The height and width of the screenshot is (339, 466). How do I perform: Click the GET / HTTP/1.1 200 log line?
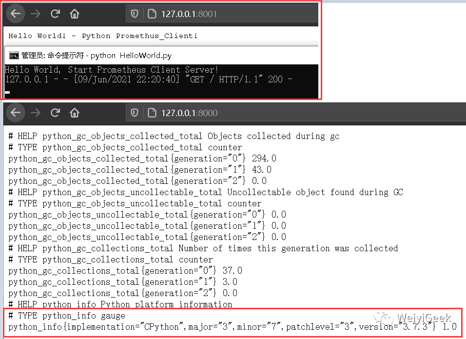tap(149, 80)
